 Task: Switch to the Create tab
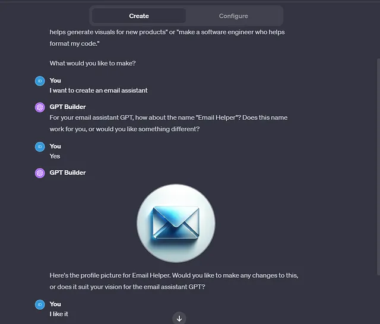pyautogui.click(x=139, y=16)
